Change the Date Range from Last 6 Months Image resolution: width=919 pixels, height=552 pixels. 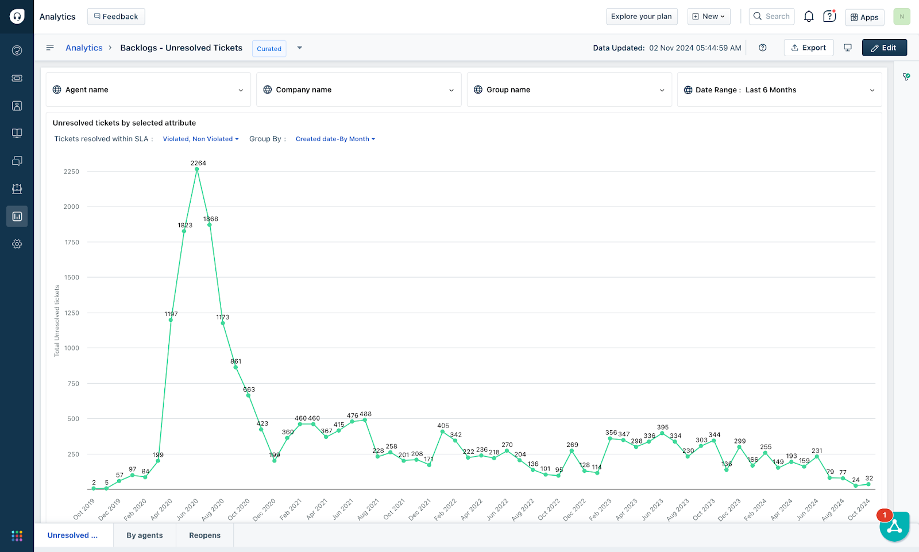point(779,90)
